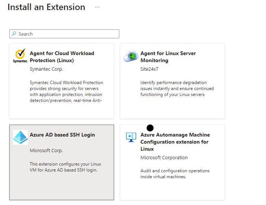Click the Microsoft Corporation publisher label
This screenshot has height=205, width=266.
pyautogui.click(x=164, y=158)
